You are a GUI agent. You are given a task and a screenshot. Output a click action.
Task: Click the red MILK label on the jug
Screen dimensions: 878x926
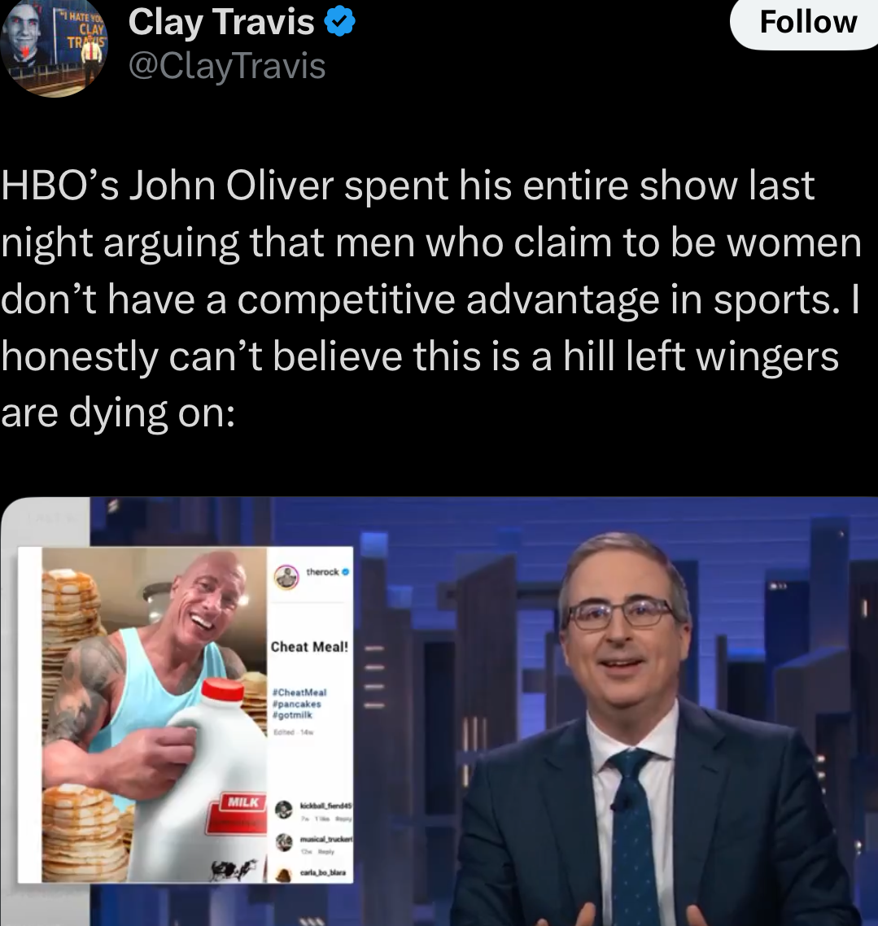pos(242,802)
